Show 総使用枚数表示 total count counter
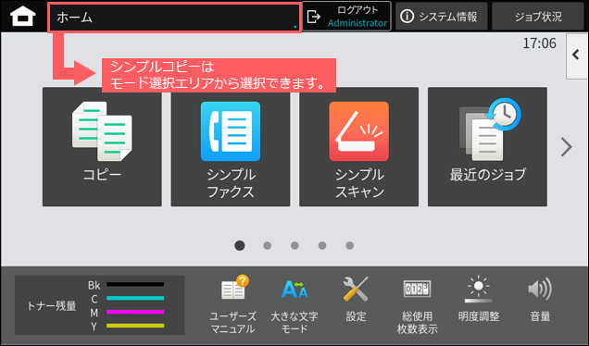The image size is (589, 346). click(417, 304)
